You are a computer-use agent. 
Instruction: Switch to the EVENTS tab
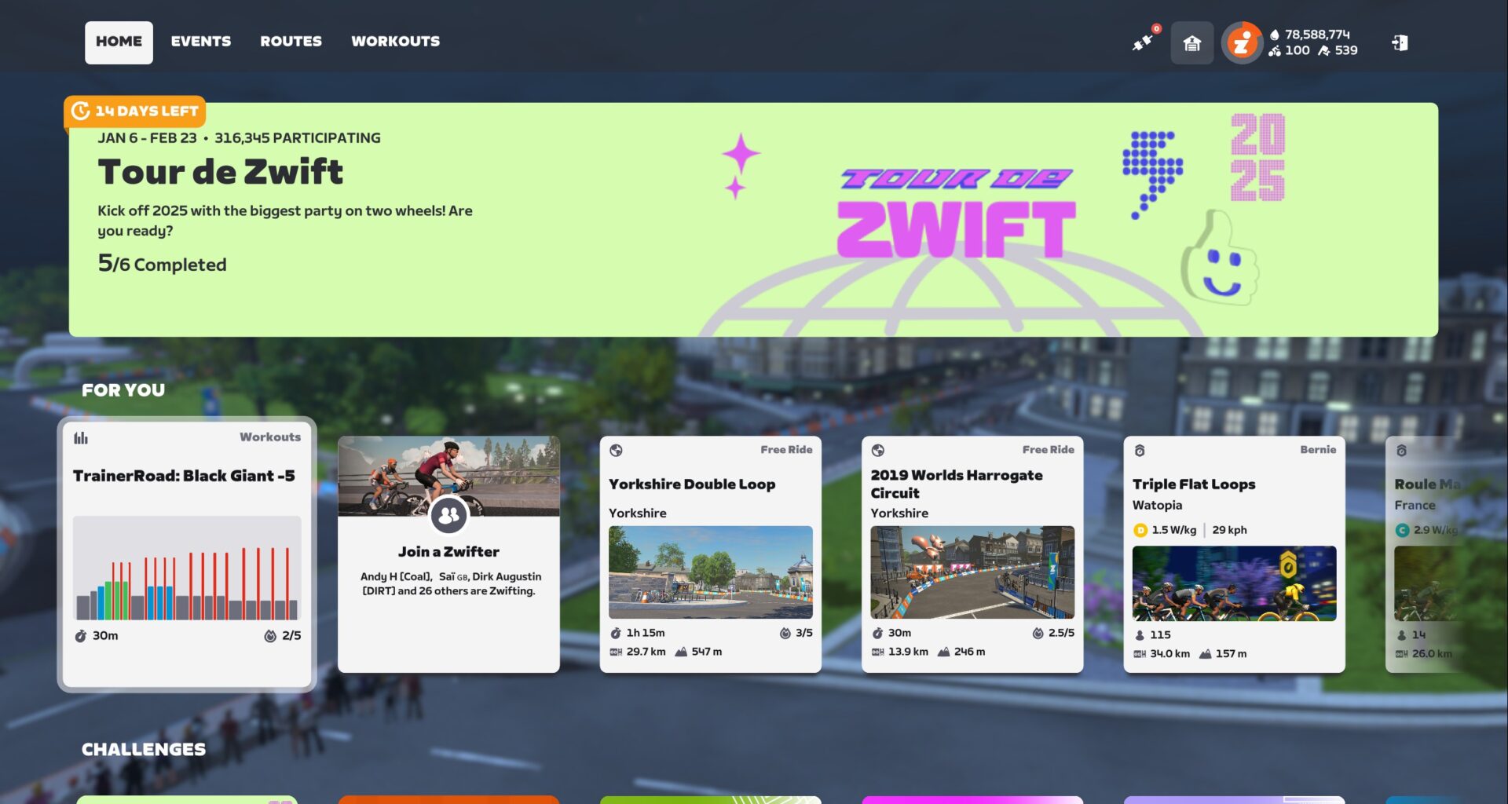201,42
